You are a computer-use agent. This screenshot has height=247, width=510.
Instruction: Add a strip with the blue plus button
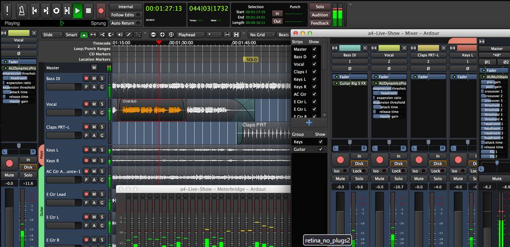click(x=309, y=122)
